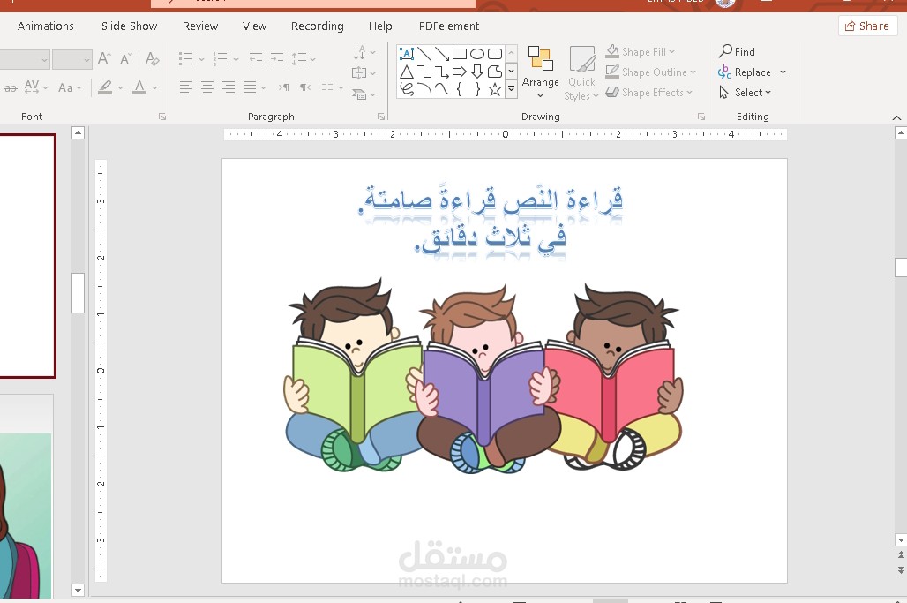Pick the straight Line shape
This screenshot has width=907, height=603.
(424, 54)
